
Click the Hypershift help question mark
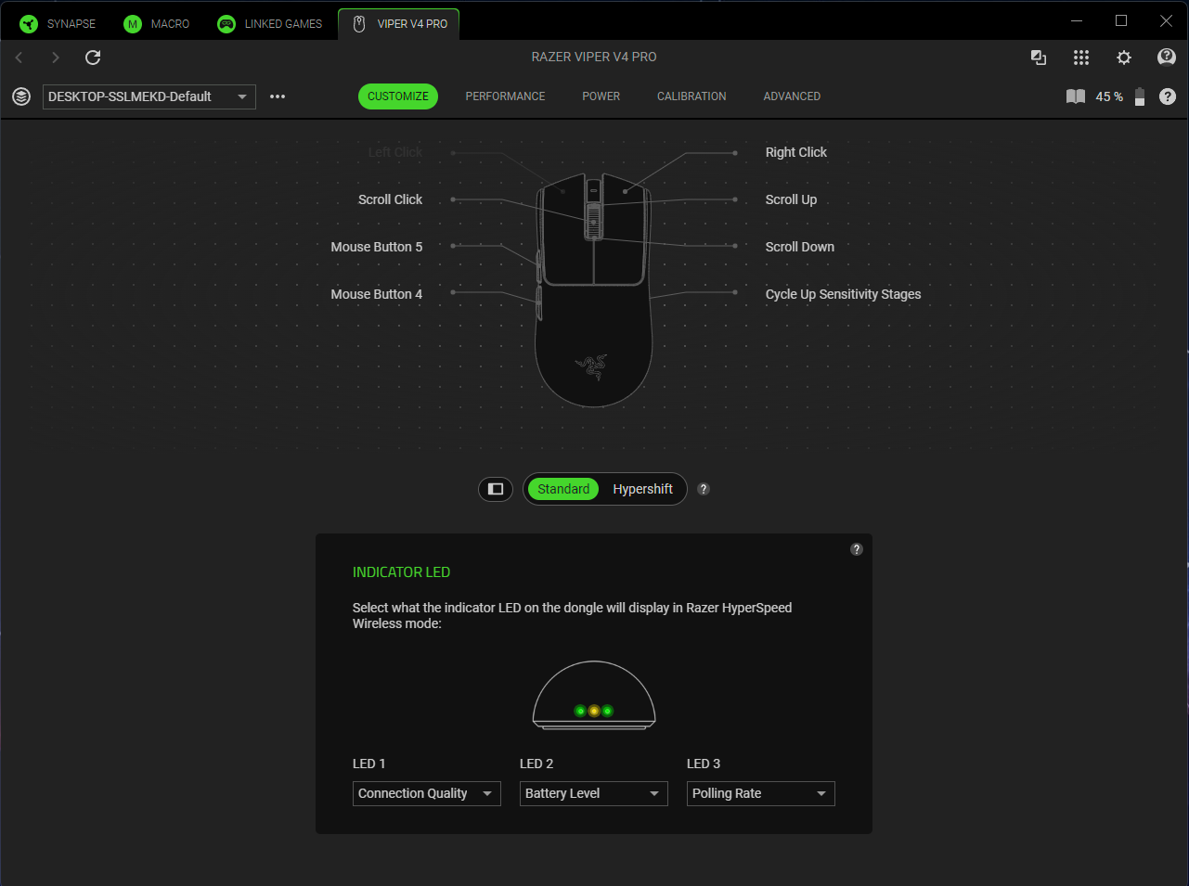tap(704, 489)
